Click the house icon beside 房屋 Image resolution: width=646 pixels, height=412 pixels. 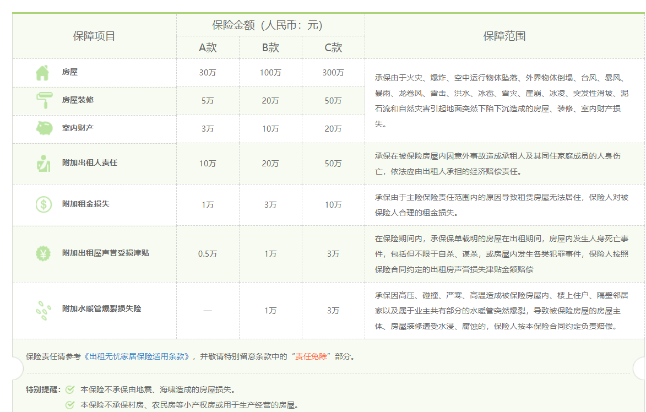(x=42, y=73)
